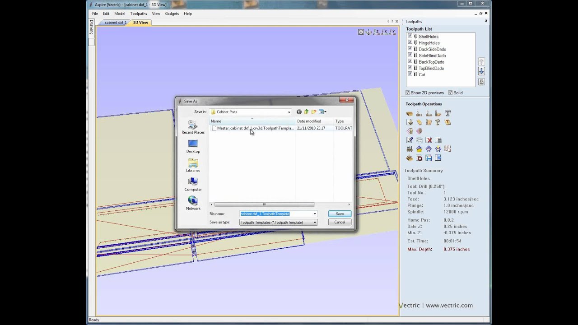The height and width of the screenshot is (325, 578).
Task: Click the Zoom to fit view icon
Action: [361, 32]
